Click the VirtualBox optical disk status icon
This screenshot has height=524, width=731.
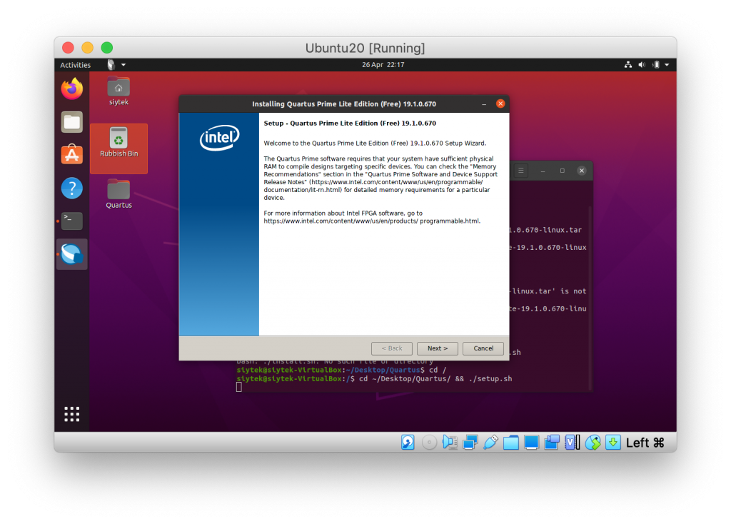click(429, 442)
